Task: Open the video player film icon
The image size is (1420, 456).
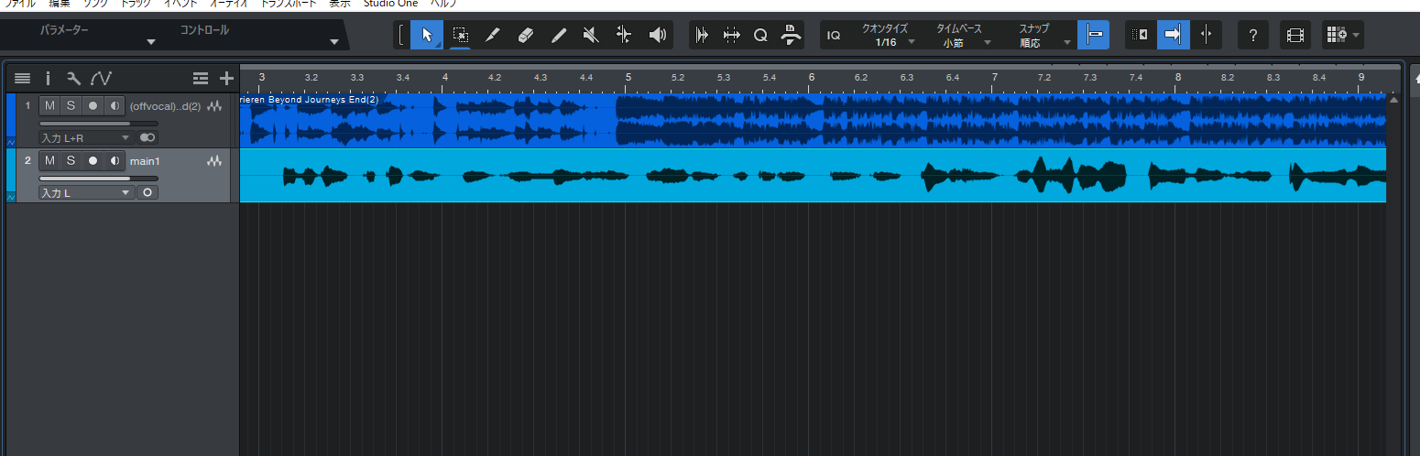Action: point(1294,35)
